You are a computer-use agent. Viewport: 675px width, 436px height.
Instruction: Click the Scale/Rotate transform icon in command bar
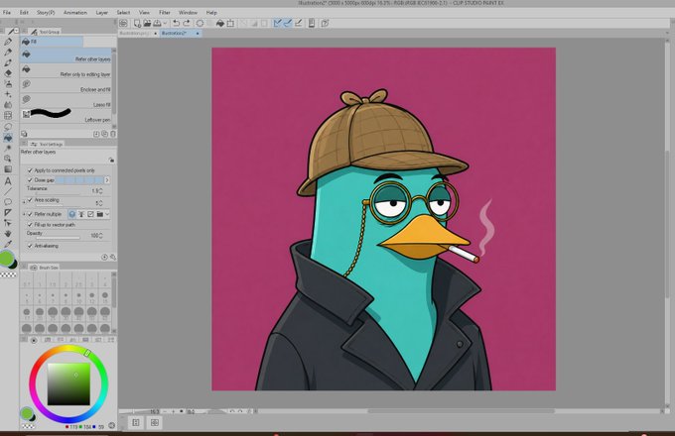click(230, 23)
